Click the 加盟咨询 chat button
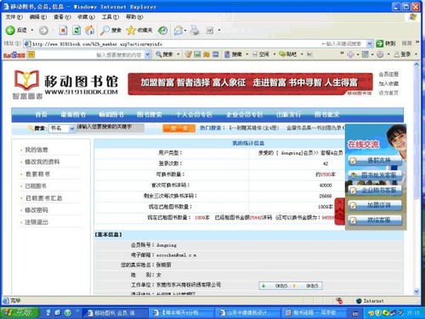The image size is (425, 319). click(x=375, y=205)
